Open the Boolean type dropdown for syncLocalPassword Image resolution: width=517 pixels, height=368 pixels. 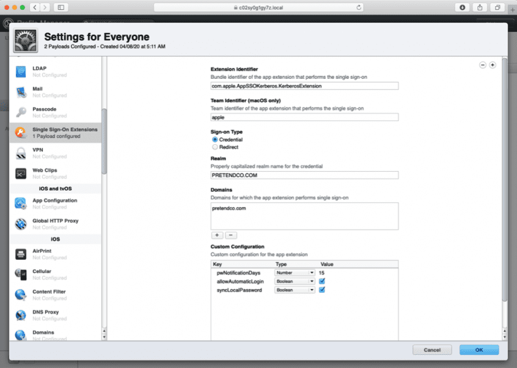click(294, 290)
